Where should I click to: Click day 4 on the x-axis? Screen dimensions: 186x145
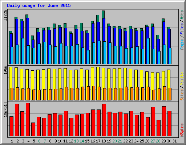(x=28, y=141)
